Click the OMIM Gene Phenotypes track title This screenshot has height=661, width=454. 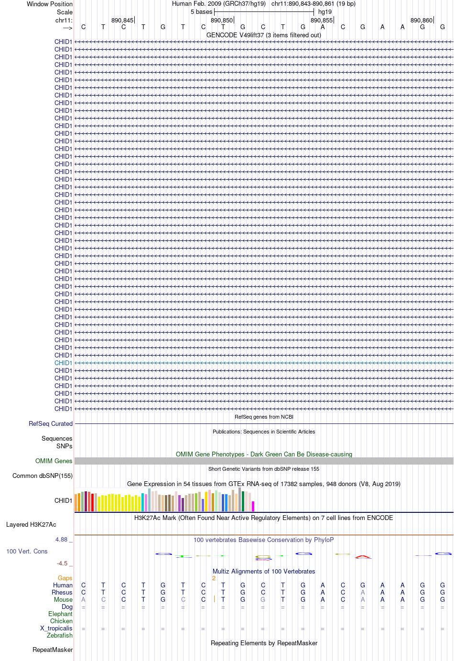tap(264, 454)
